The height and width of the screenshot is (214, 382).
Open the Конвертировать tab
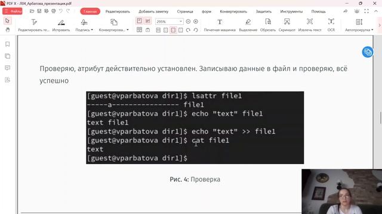click(x=233, y=11)
